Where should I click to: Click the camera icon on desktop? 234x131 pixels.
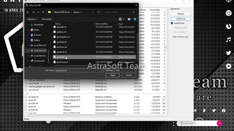point(223,111)
